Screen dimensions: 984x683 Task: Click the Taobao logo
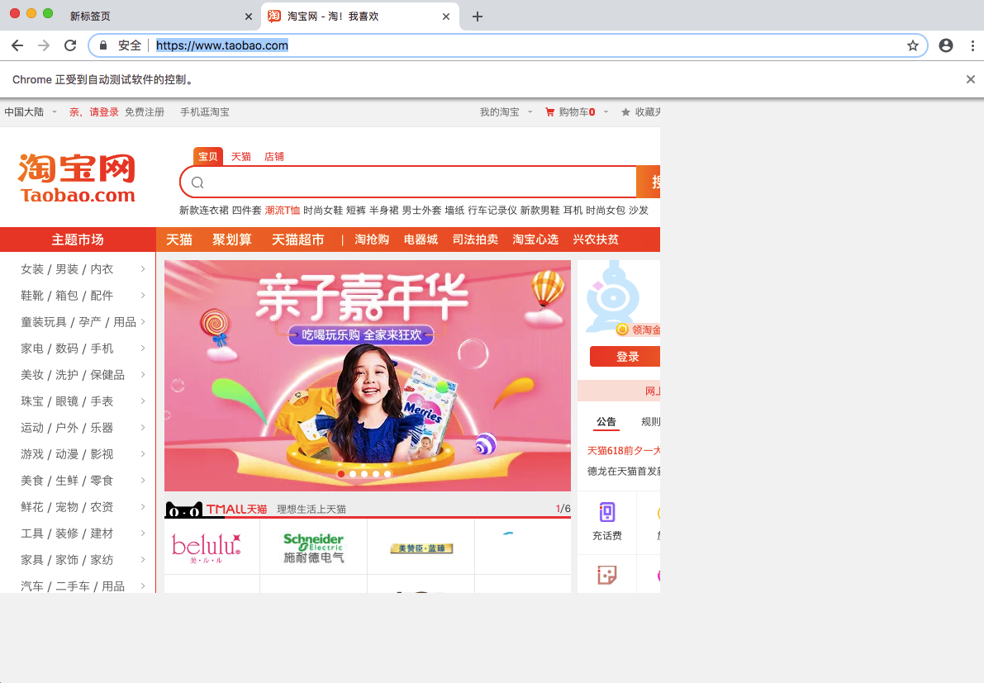[x=74, y=178]
